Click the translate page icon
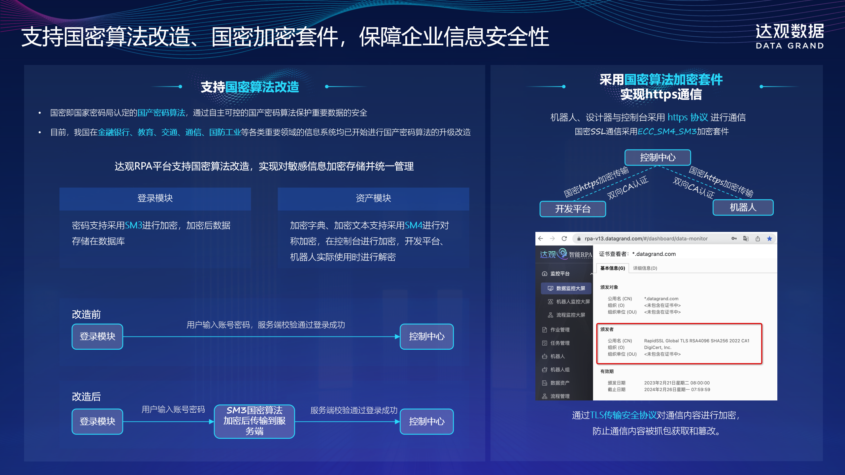 click(x=746, y=238)
